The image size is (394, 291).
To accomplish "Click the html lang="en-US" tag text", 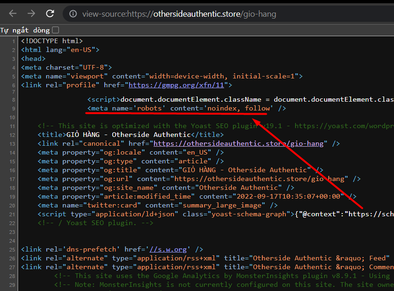I will click(60, 50).
